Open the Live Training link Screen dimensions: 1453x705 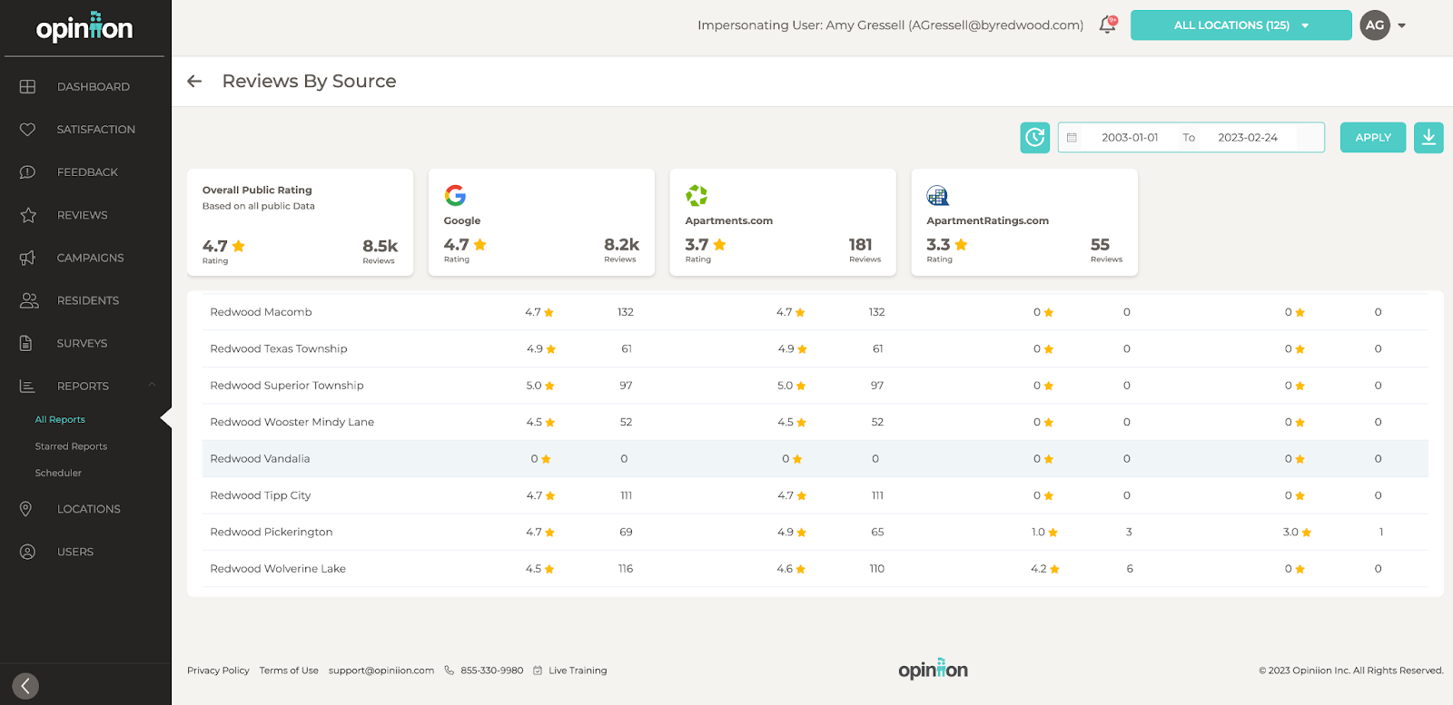[578, 671]
